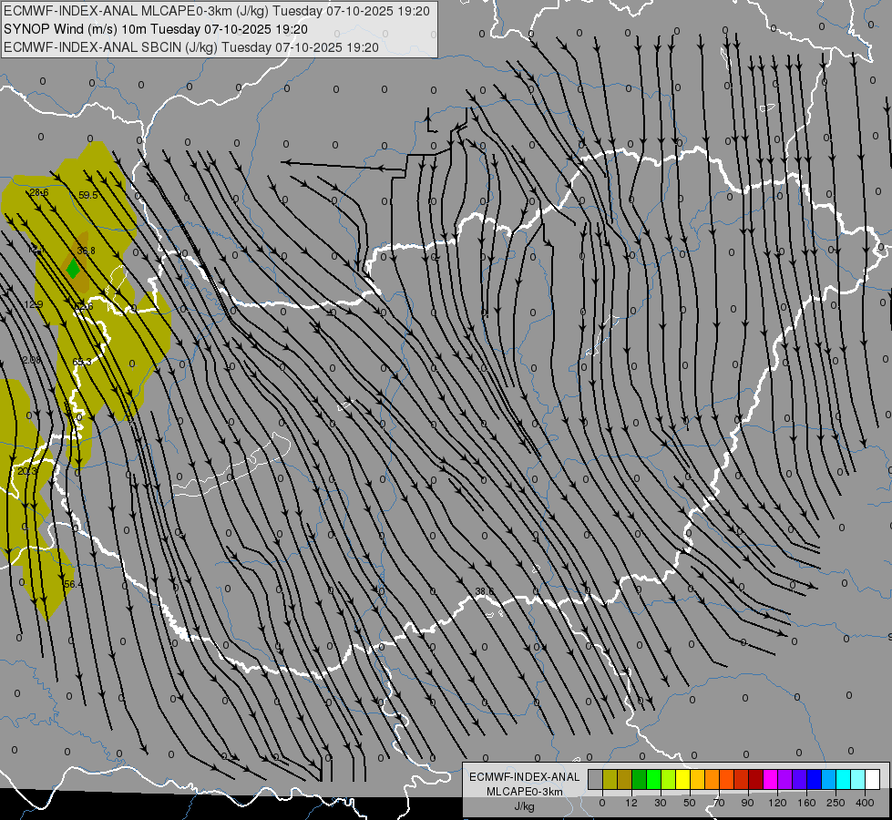Click the map value 59.5
This screenshot has height=820, width=892.
tap(88, 195)
